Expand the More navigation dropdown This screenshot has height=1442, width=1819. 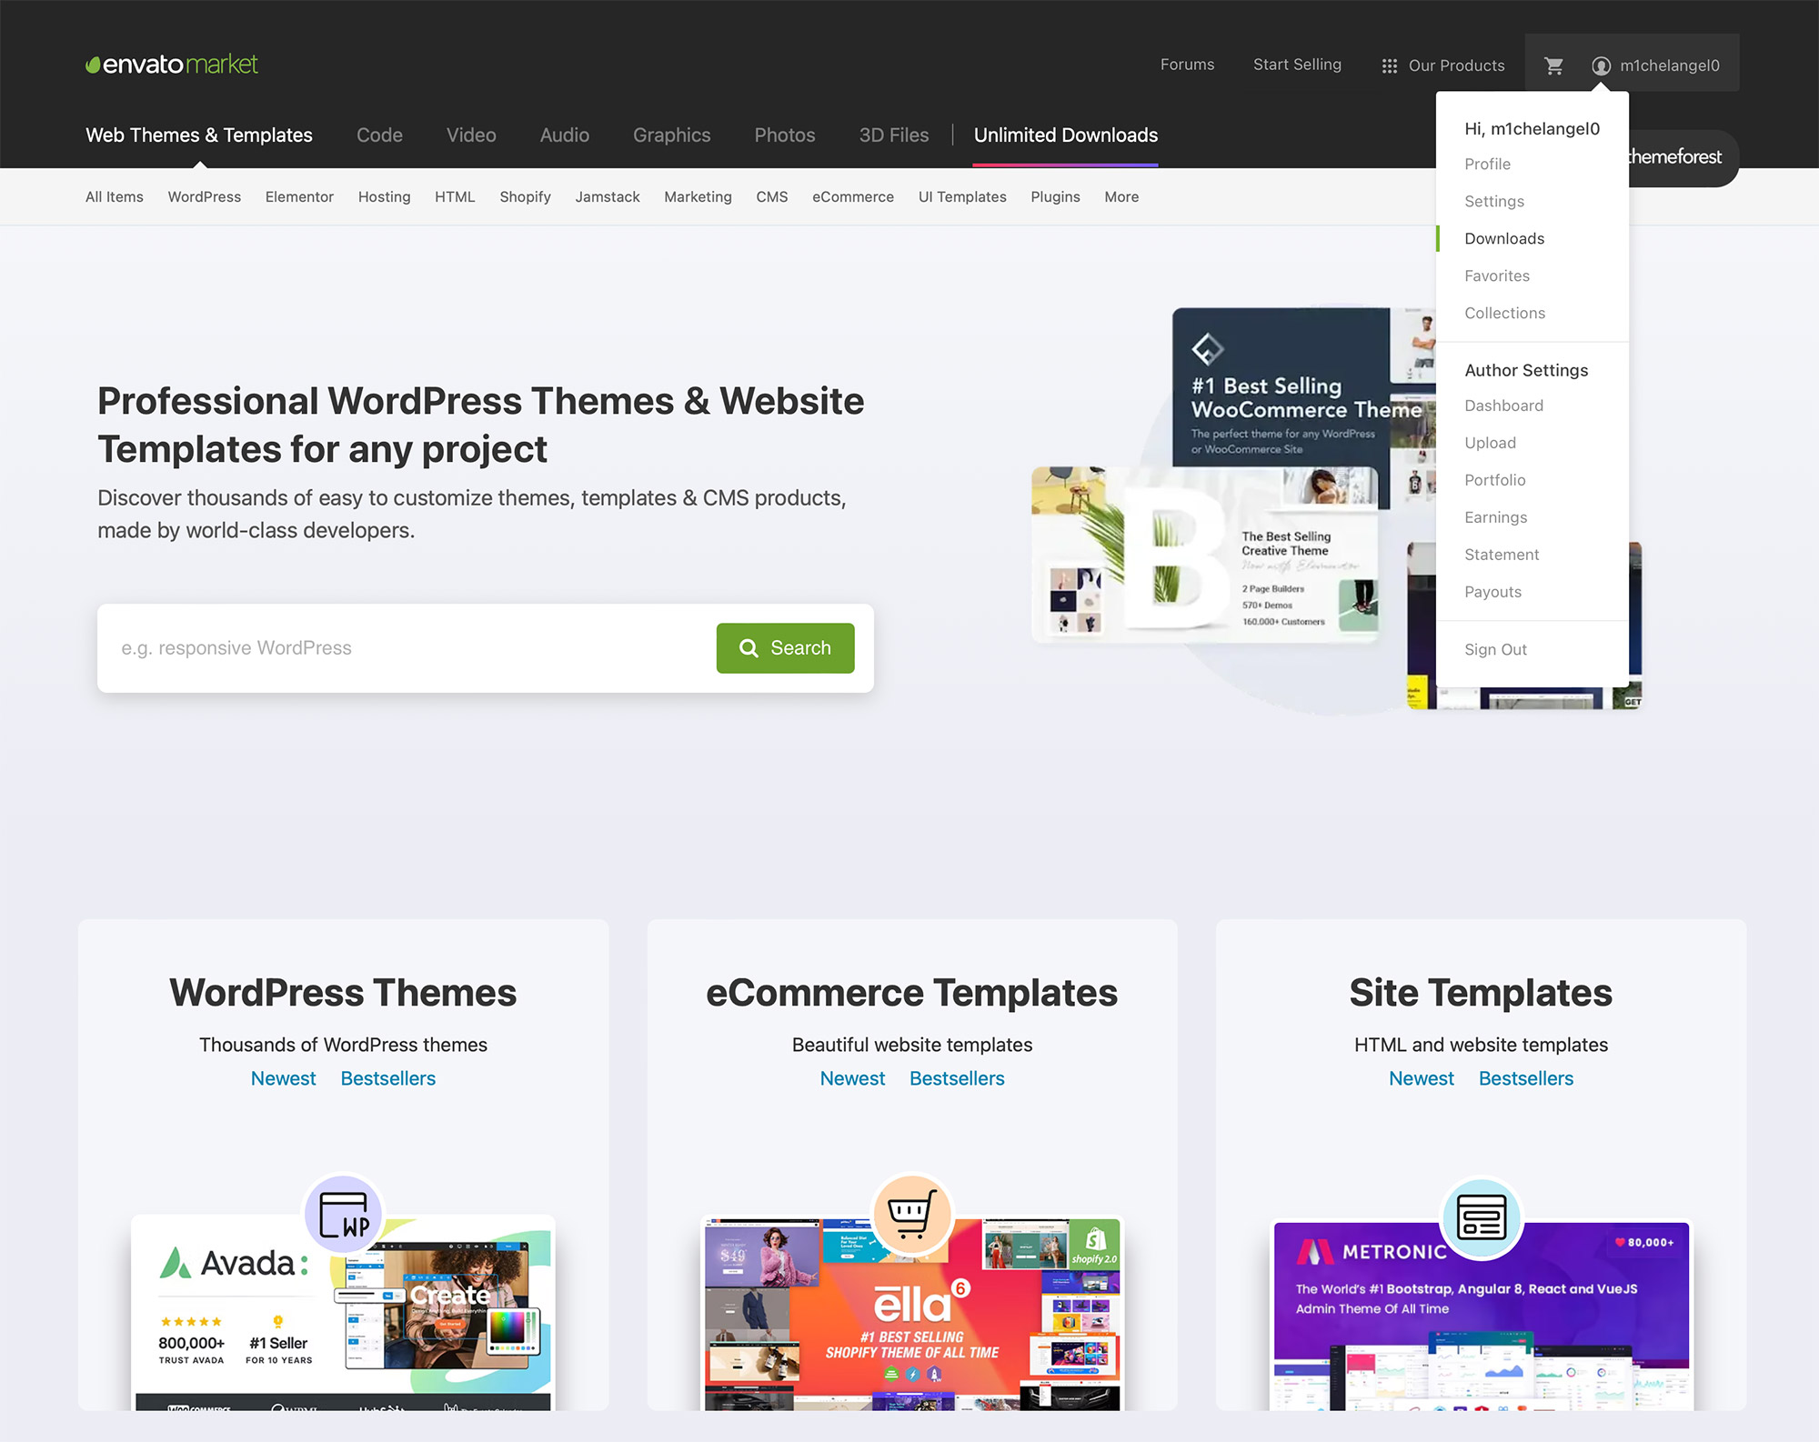[x=1120, y=196]
